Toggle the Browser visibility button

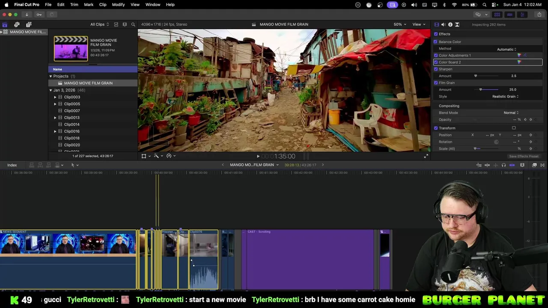point(497,15)
